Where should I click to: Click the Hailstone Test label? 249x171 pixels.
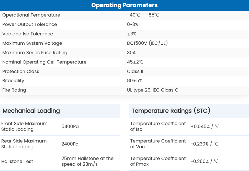click(x=17, y=161)
